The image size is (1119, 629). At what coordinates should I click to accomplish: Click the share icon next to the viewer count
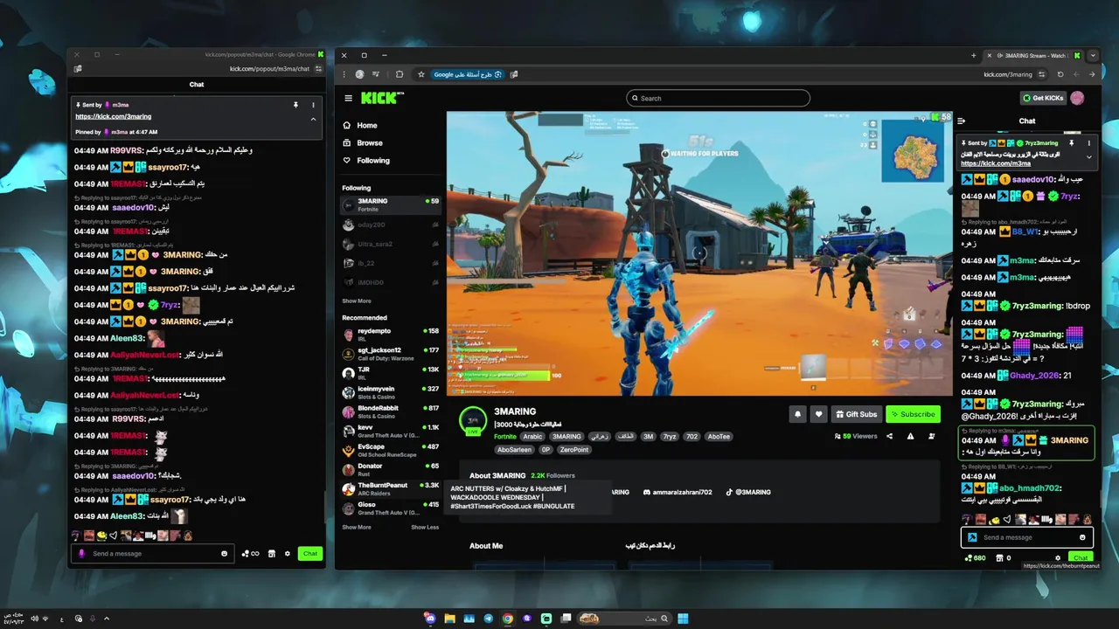pos(890,436)
